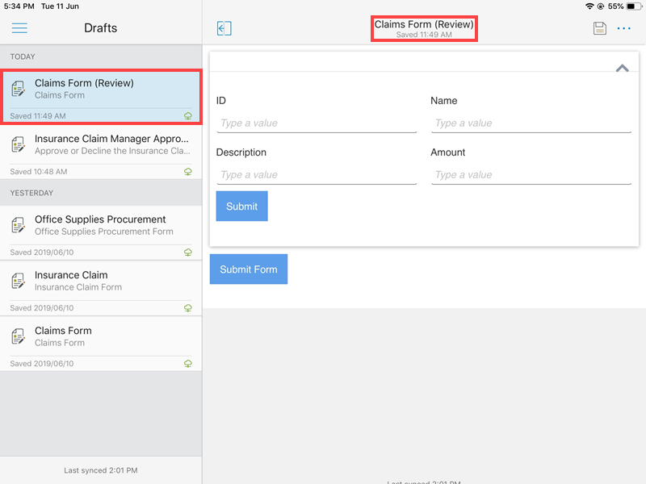646x484 pixels.
Task: Select the Claims Form (Review) draft
Action: pos(101,97)
